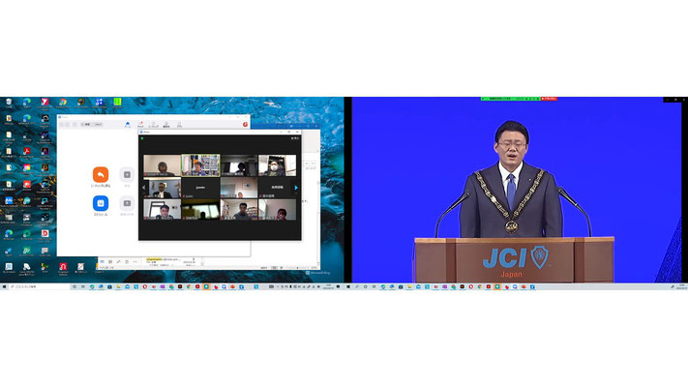
Task: Open Google Chrome desktop shortcut
Action: [x=63, y=104]
